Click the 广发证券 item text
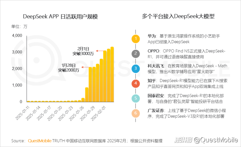 click(x=187, y=113)
